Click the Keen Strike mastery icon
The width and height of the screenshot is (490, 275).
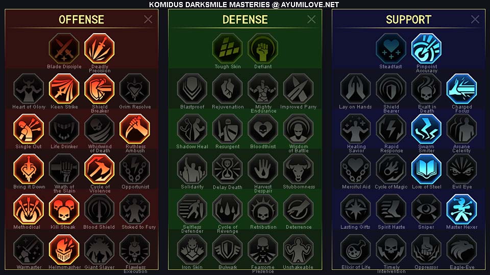pyautogui.click(x=64, y=89)
